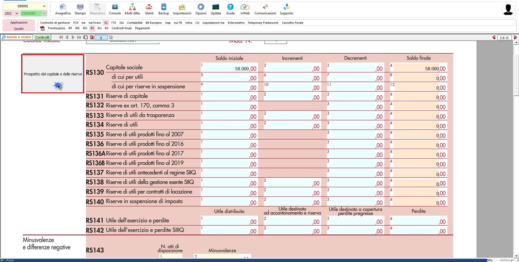The height and width of the screenshot is (262, 519).
Task: Check for updates with Update
Action: 216,9
